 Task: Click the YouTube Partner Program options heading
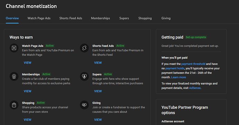click(x=185, y=110)
